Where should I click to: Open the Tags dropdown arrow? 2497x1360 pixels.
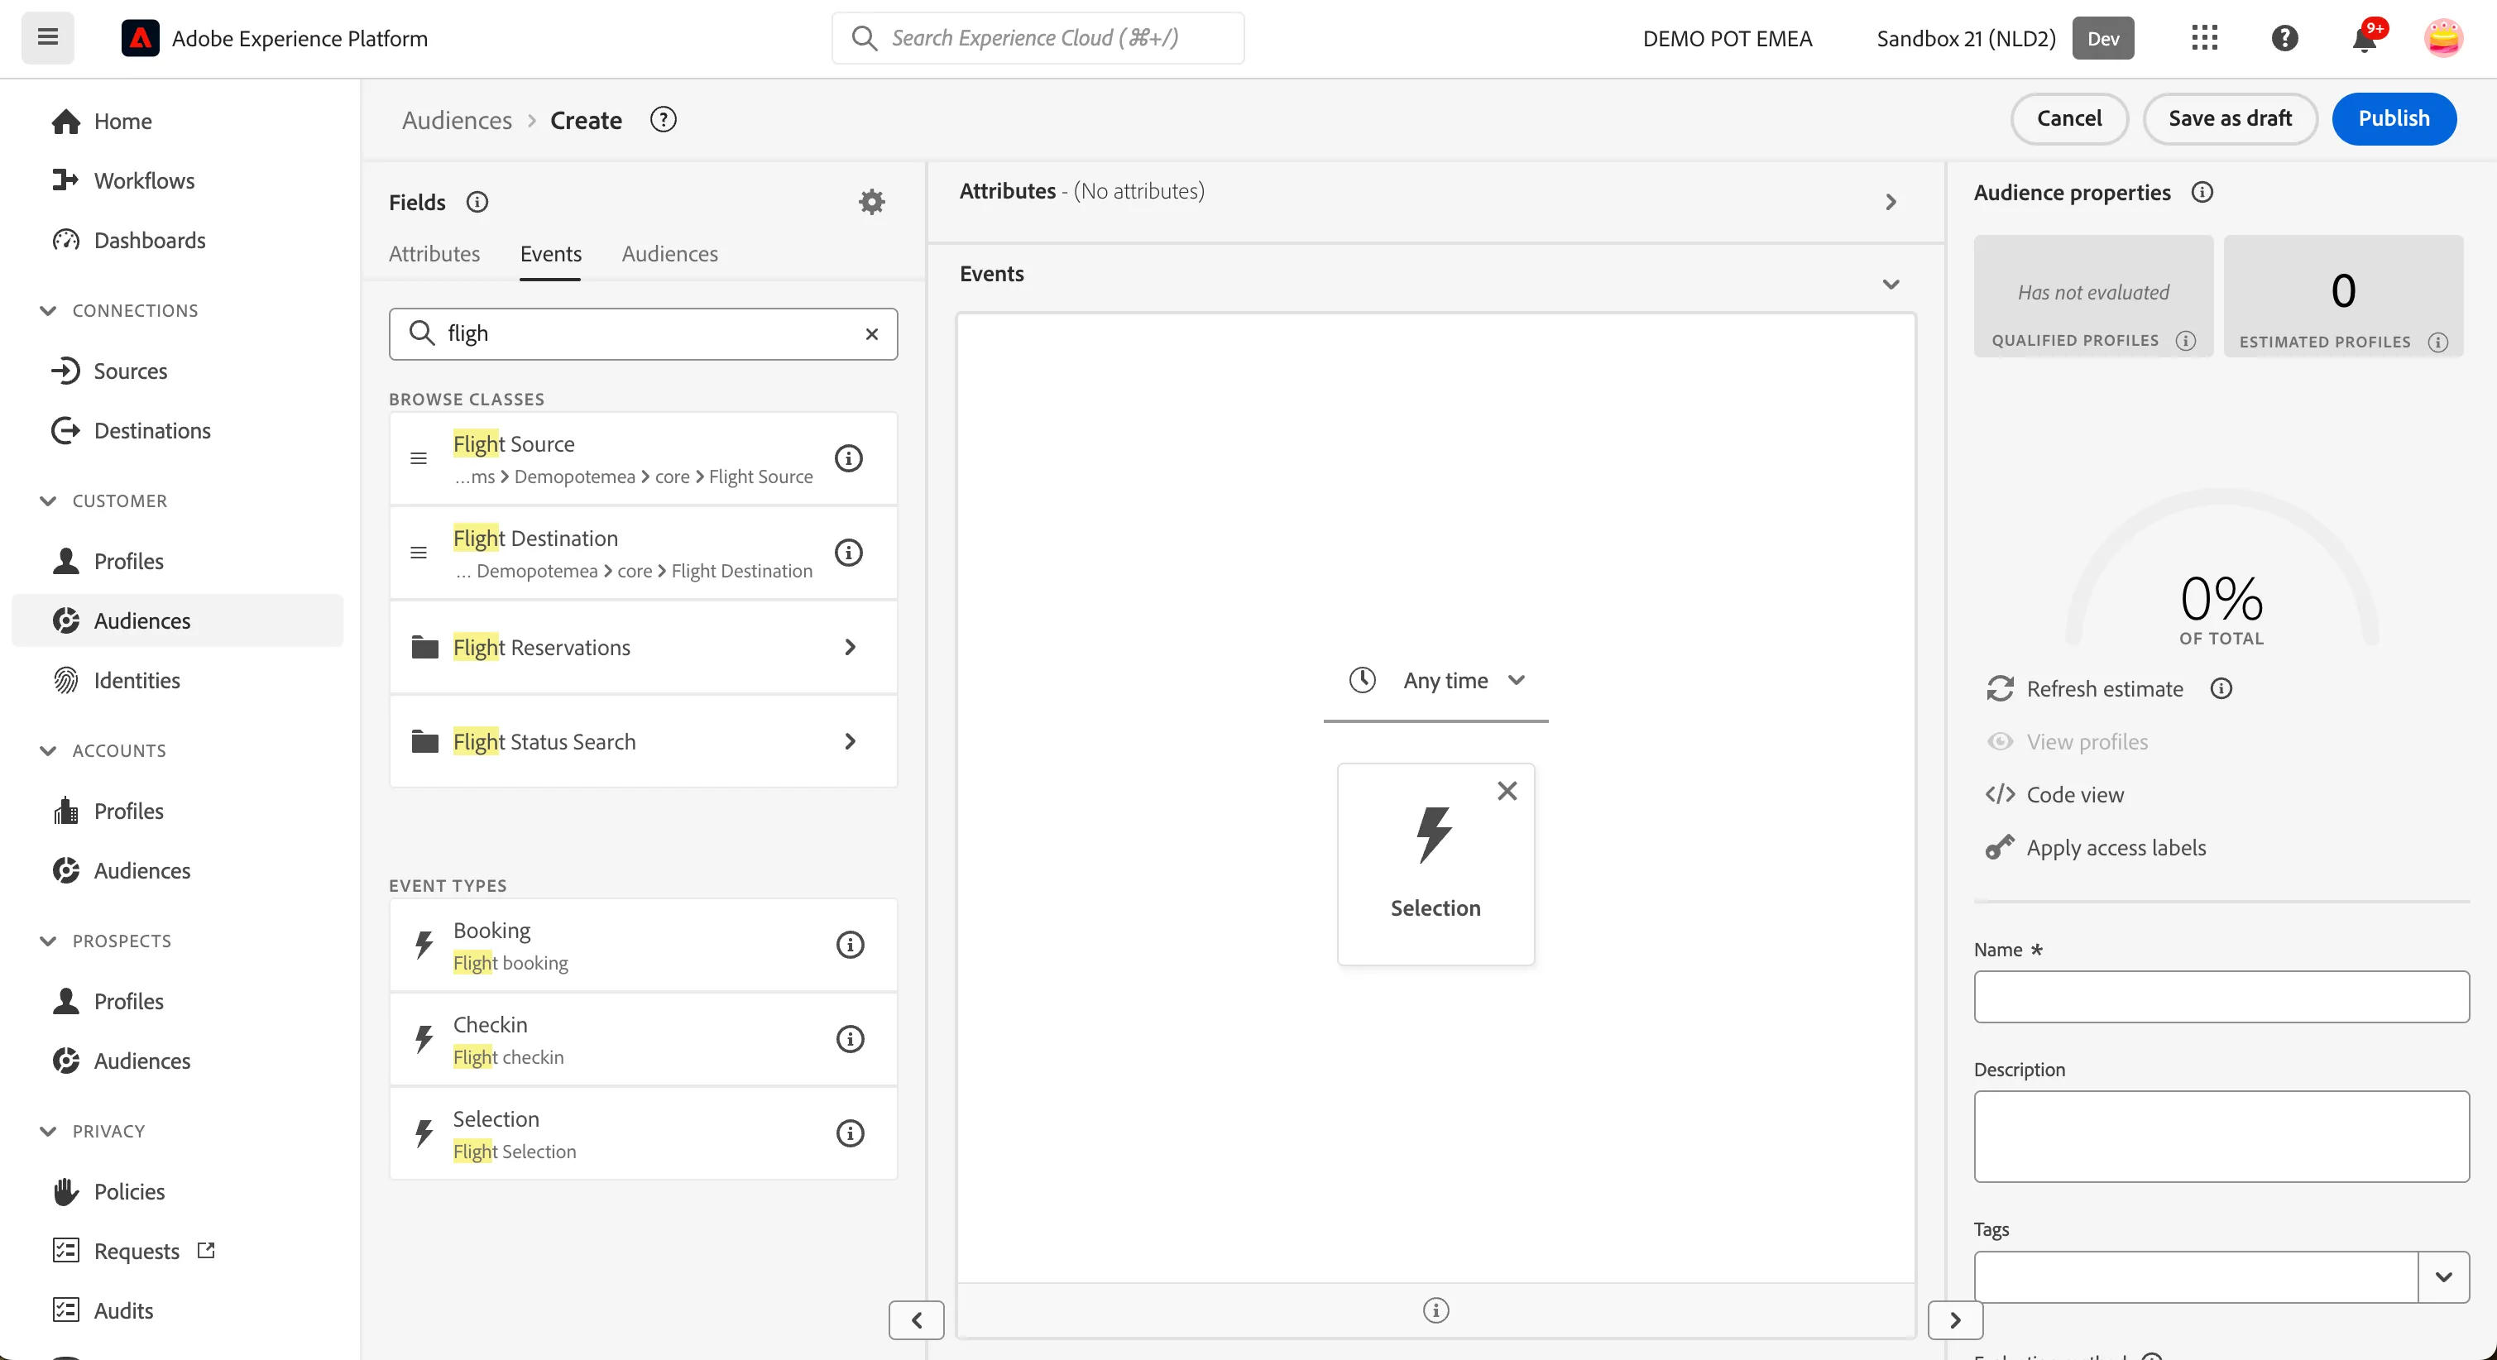tap(2442, 1276)
